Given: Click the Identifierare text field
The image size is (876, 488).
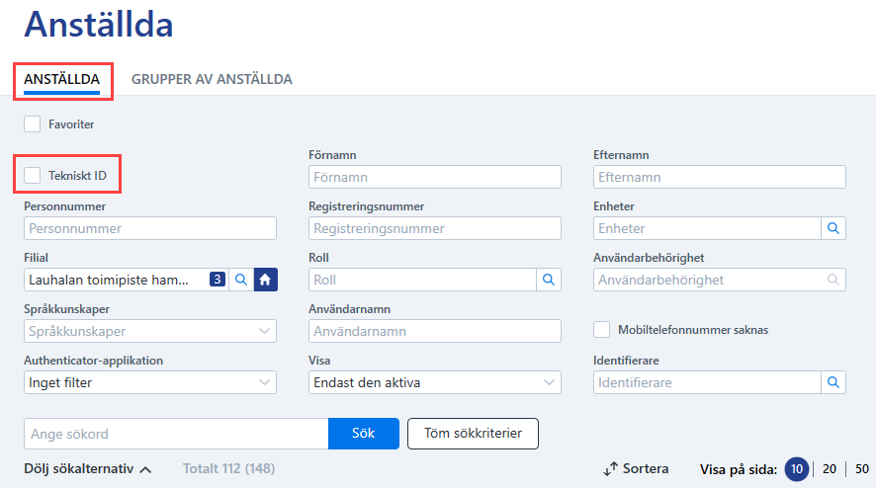Looking at the screenshot, I should point(707,382).
